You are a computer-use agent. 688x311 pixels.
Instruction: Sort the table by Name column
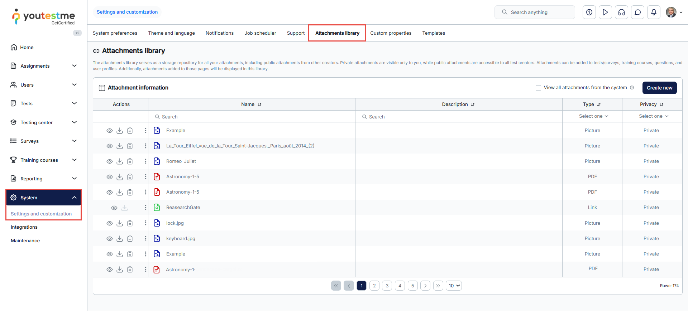259,105
